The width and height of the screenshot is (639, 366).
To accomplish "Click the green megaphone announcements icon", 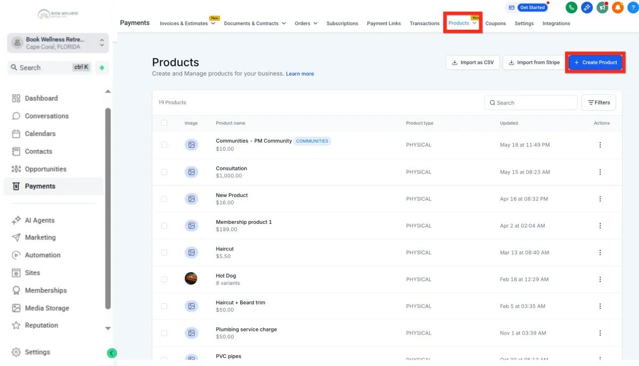I will (602, 7).
